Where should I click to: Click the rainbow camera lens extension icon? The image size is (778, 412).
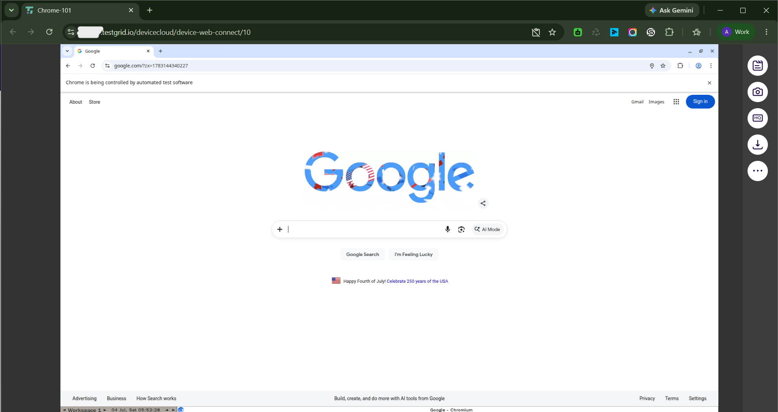click(632, 32)
